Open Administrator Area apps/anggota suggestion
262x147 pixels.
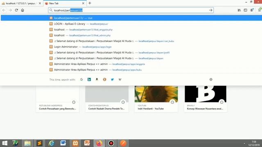point(131,64)
